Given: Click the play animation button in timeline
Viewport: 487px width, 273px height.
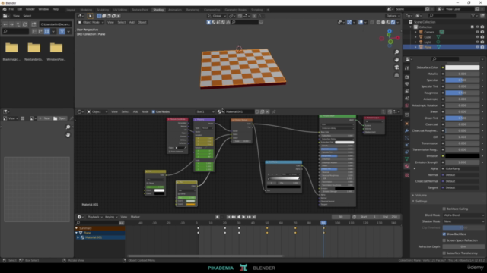Looking at the screenshot, I should (243, 217).
